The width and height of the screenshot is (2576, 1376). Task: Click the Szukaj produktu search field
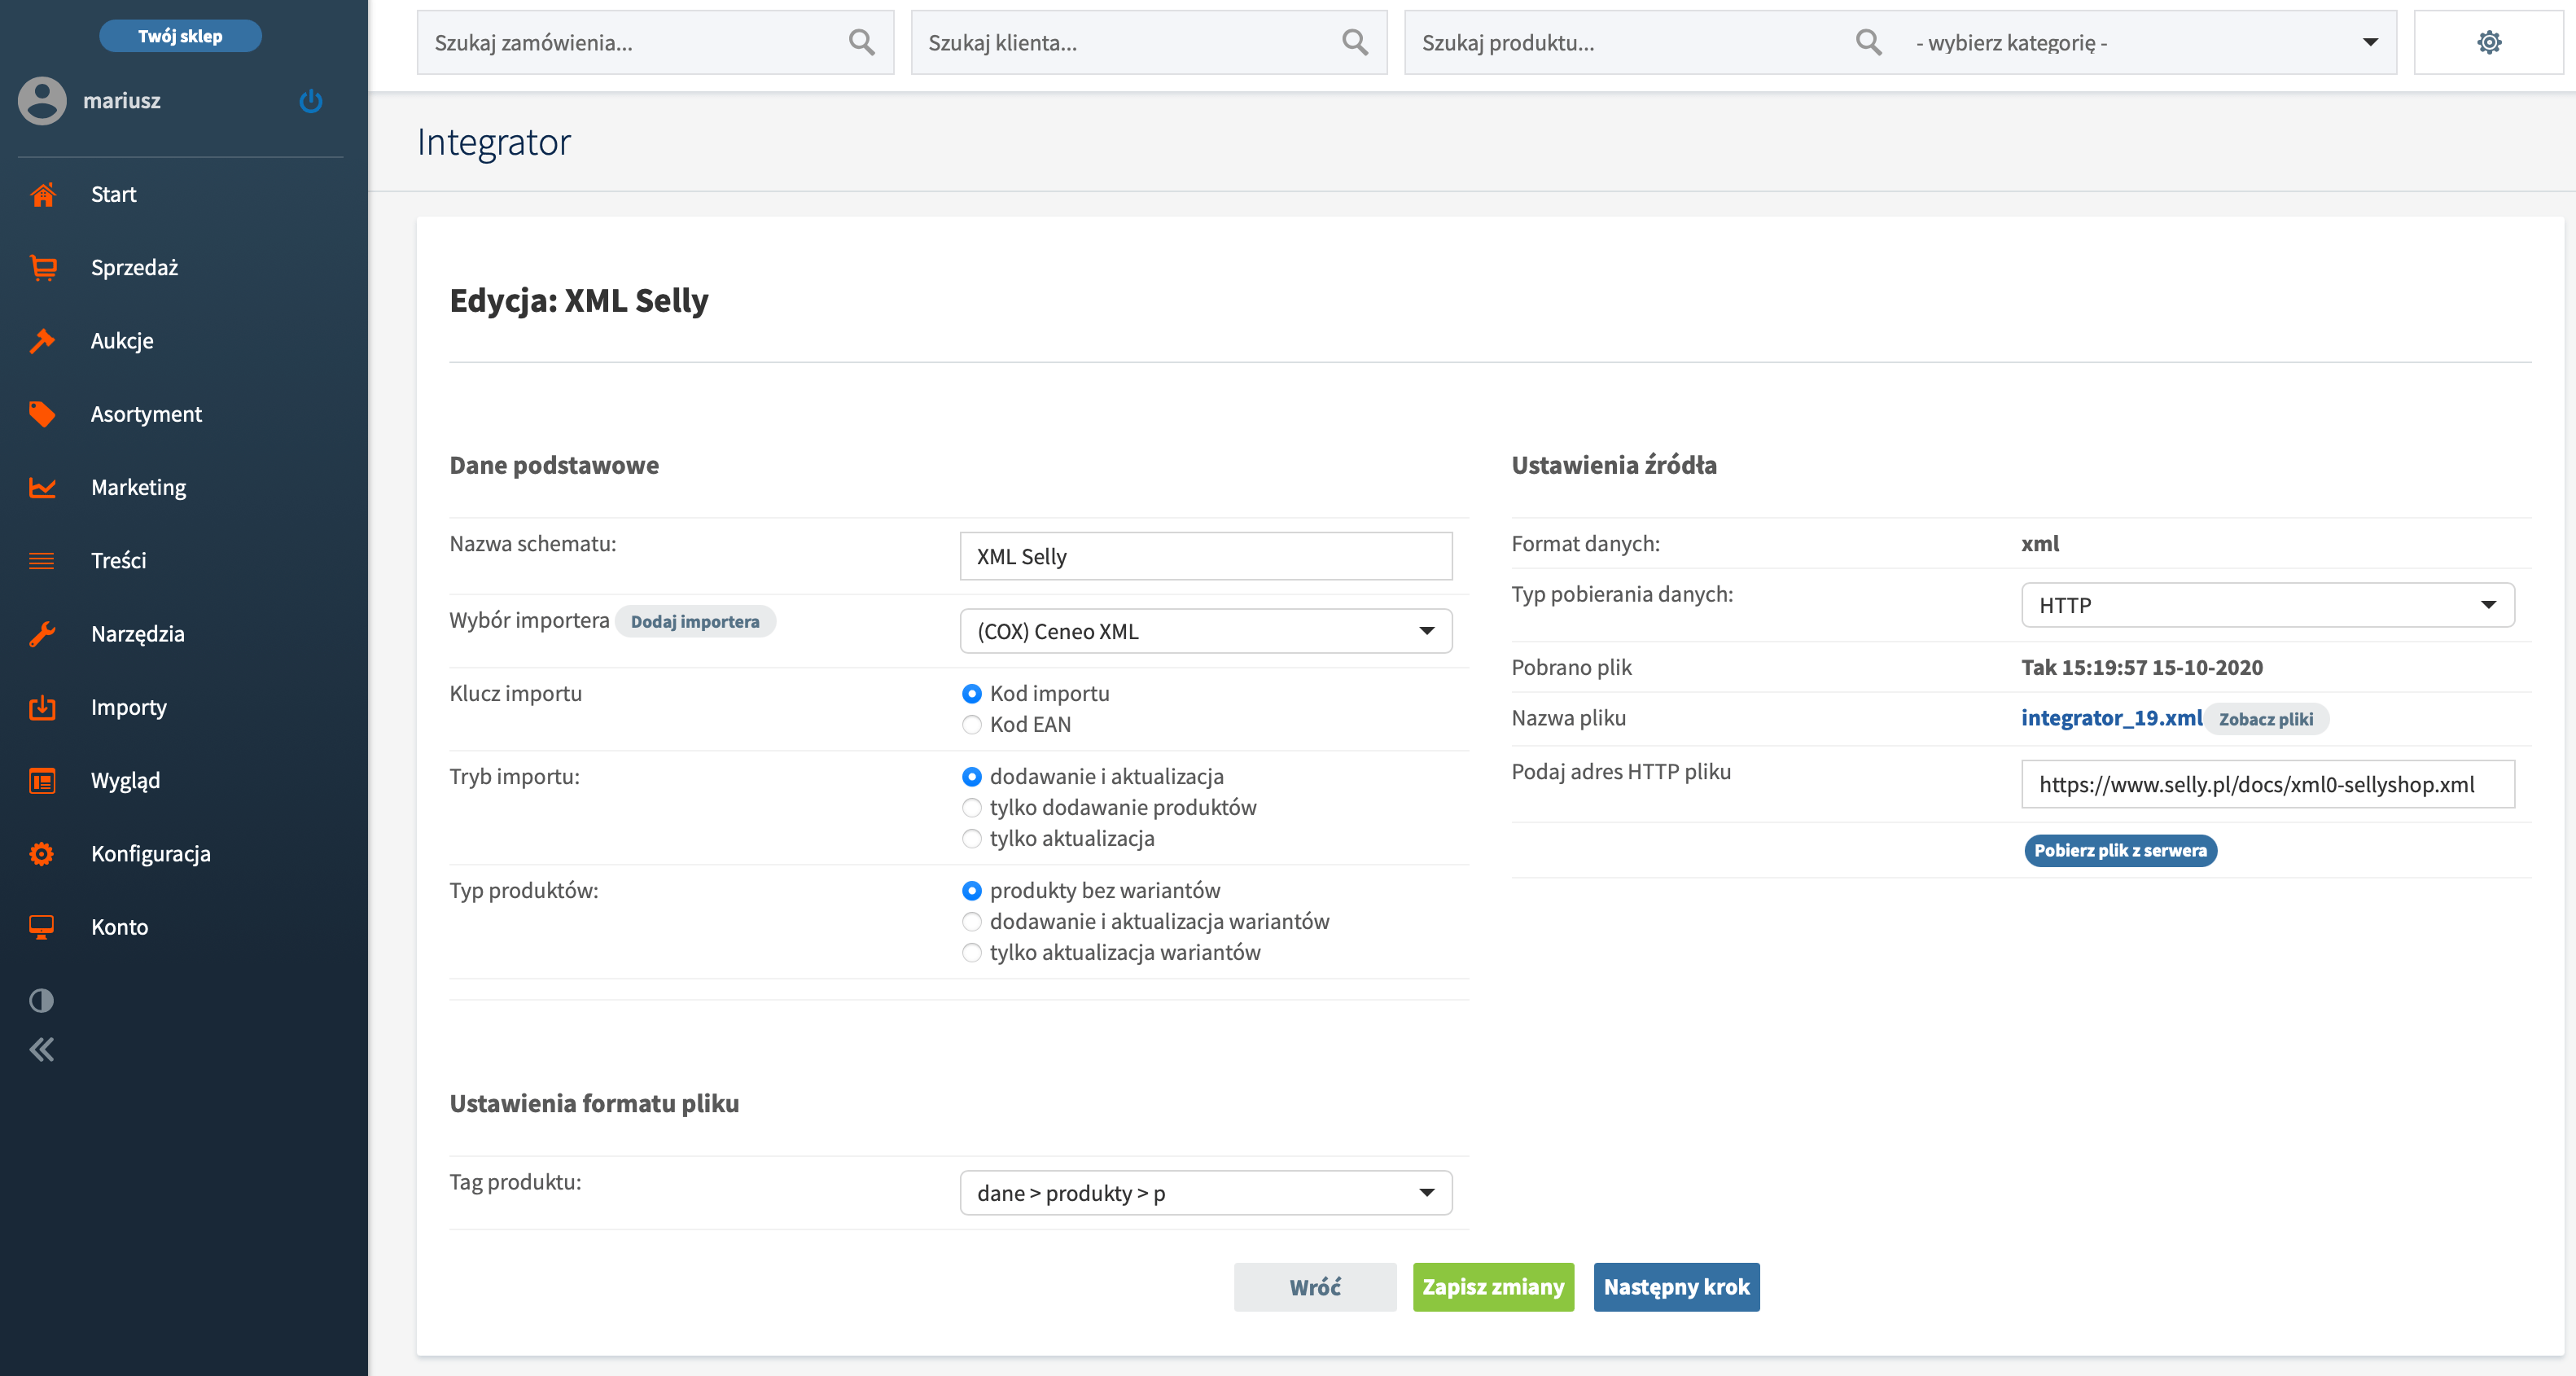click(1651, 42)
